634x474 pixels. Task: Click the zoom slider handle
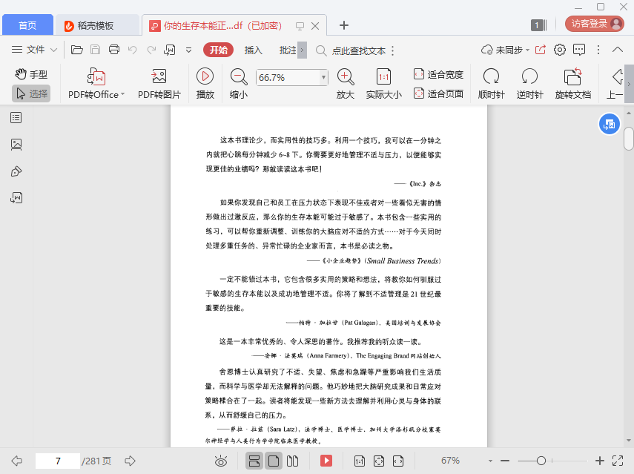pyautogui.click(x=541, y=461)
